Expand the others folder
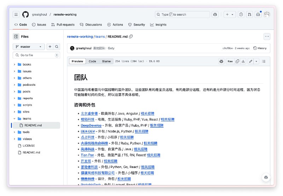283x196 pixels. 15,78
